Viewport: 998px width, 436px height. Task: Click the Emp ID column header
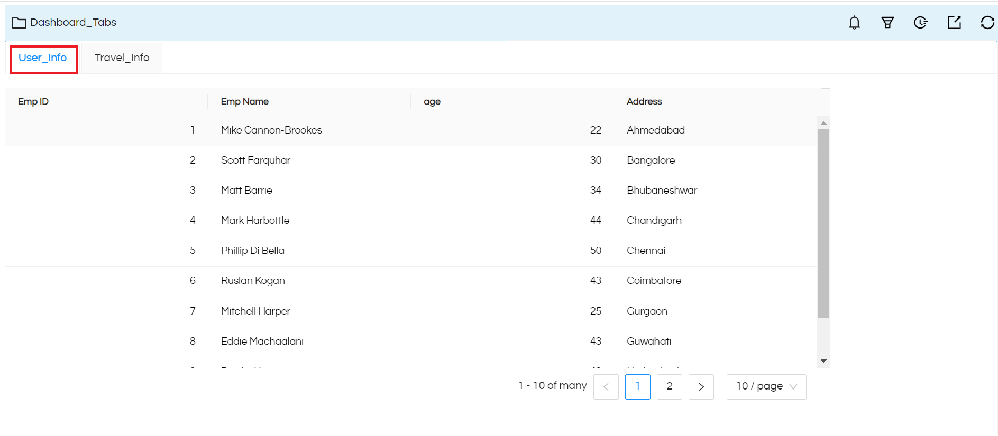pyautogui.click(x=106, y=101)
